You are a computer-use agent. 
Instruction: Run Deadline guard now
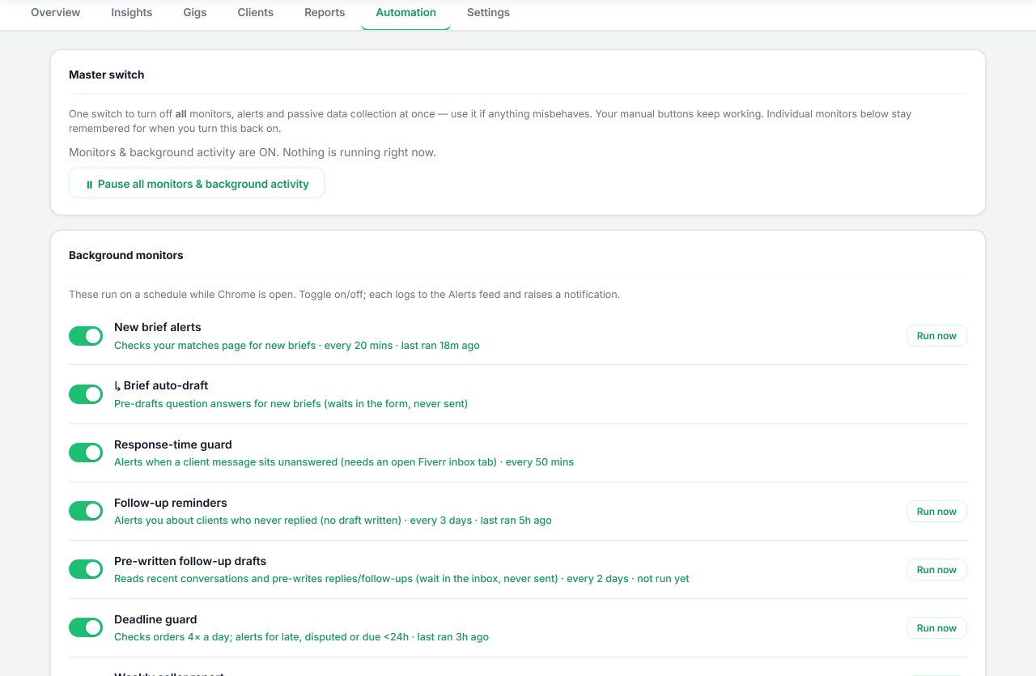point(936,628)
